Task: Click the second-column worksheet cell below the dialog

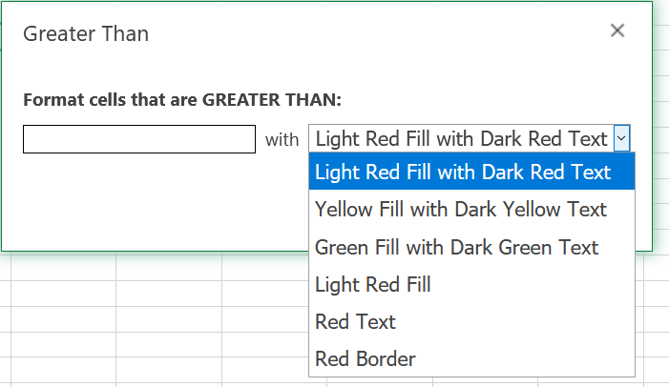Action: pyautogui.click(x=168, y=269)
